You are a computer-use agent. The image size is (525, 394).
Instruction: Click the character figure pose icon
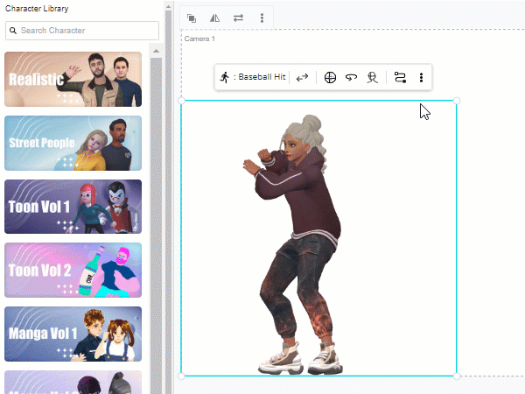(372, 77)
